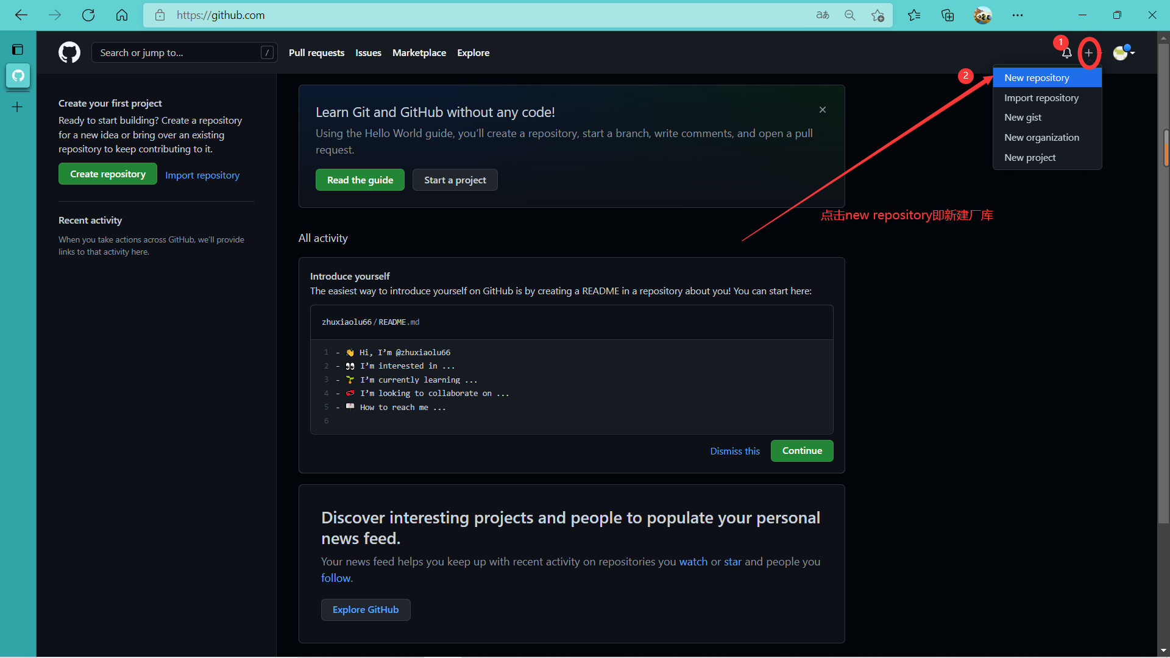Open the Favorites list icon
Screen dimensions: 1170x658
click(x=914, y=15)
